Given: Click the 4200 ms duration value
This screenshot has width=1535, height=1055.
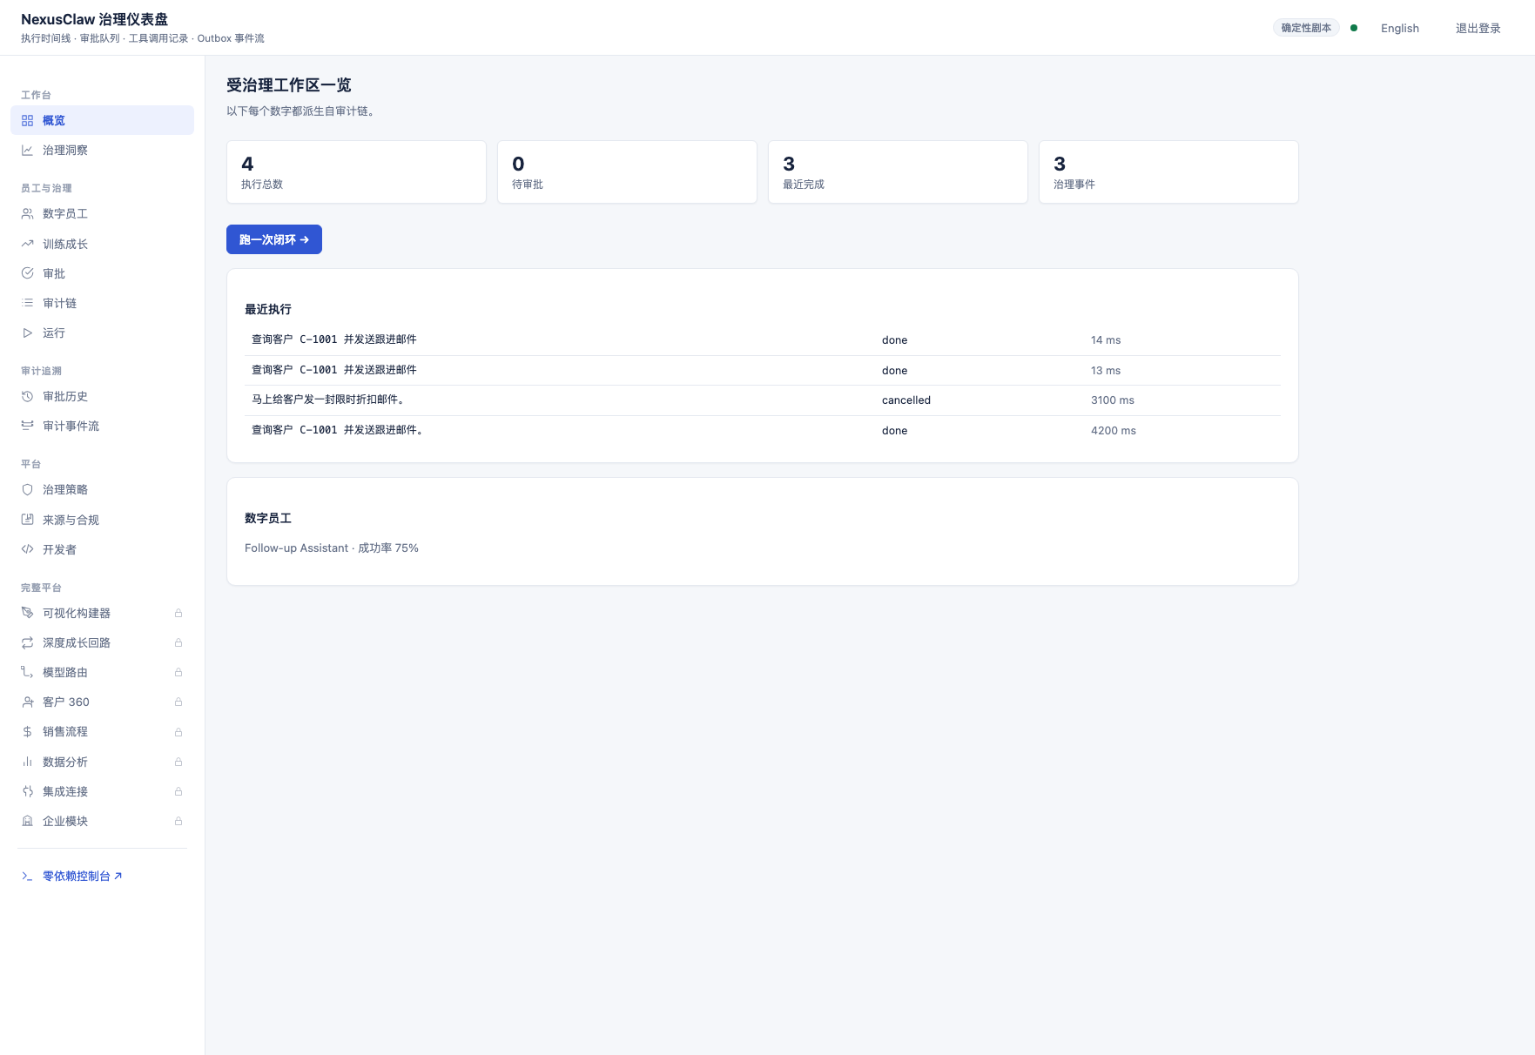Looking at the screenshot, I should tap(1114, 431).
